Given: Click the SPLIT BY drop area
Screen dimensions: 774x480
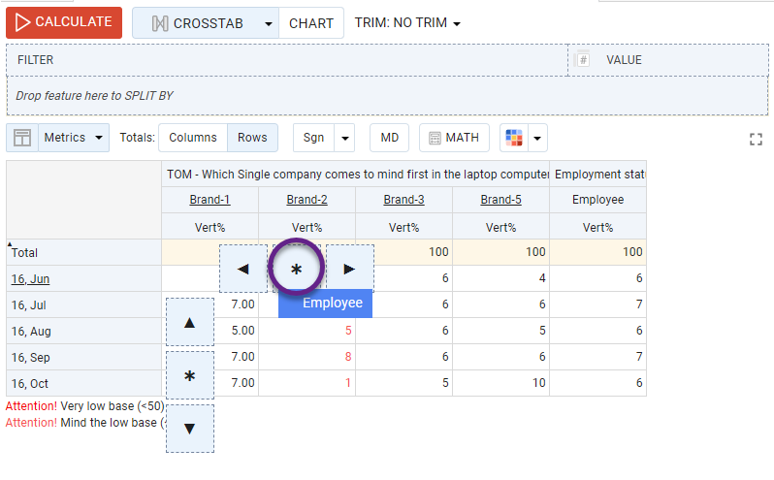Looking at the screenshot, I should (388, 96).
